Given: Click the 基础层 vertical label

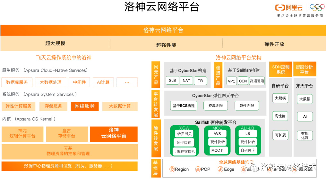Looking at the screenshot, I should pos(156,168).
